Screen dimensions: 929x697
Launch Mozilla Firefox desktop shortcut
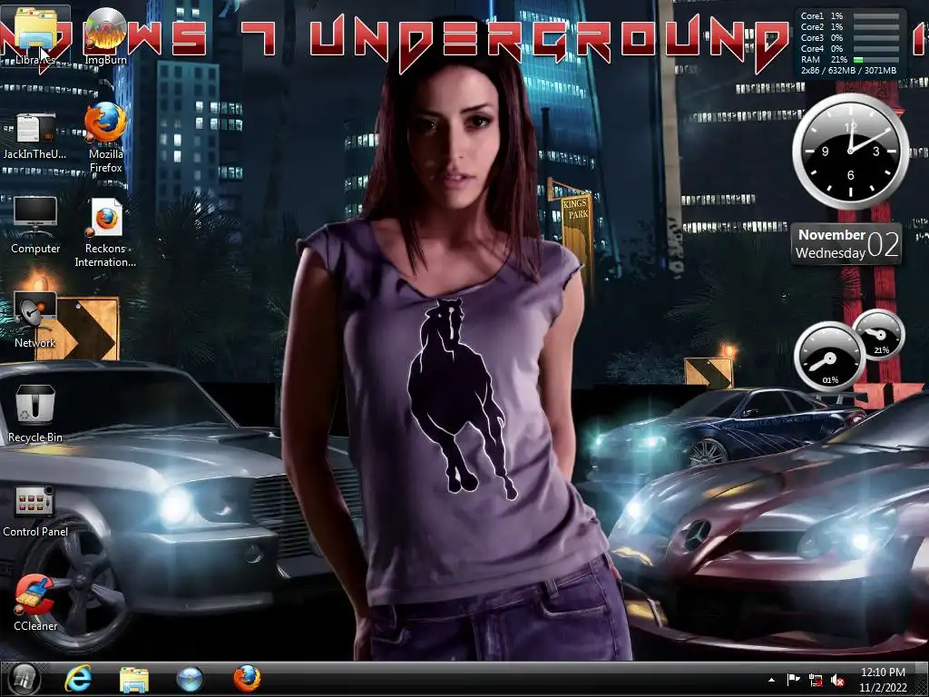[105, 138]
